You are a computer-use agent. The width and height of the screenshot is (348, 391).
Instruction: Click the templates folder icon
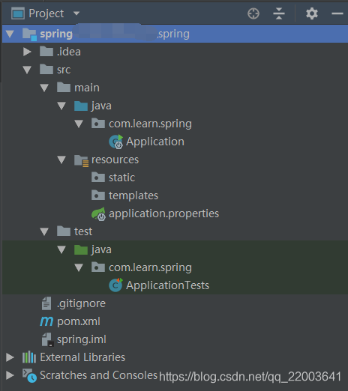(98, 195)
